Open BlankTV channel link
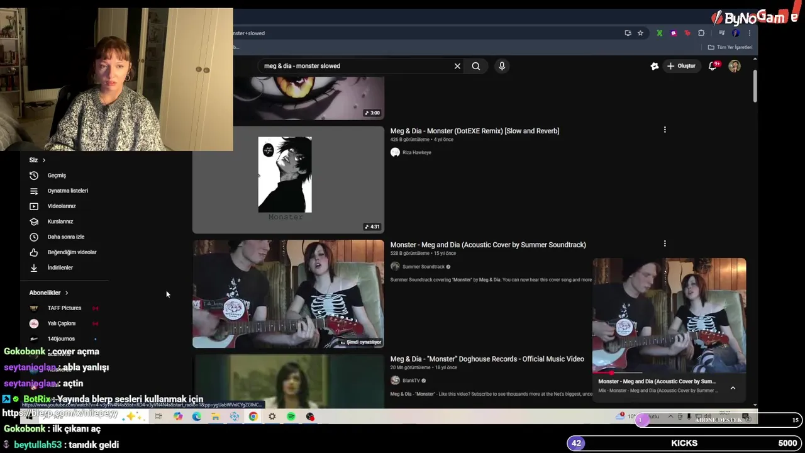805x453 pixels. (411, 381)
